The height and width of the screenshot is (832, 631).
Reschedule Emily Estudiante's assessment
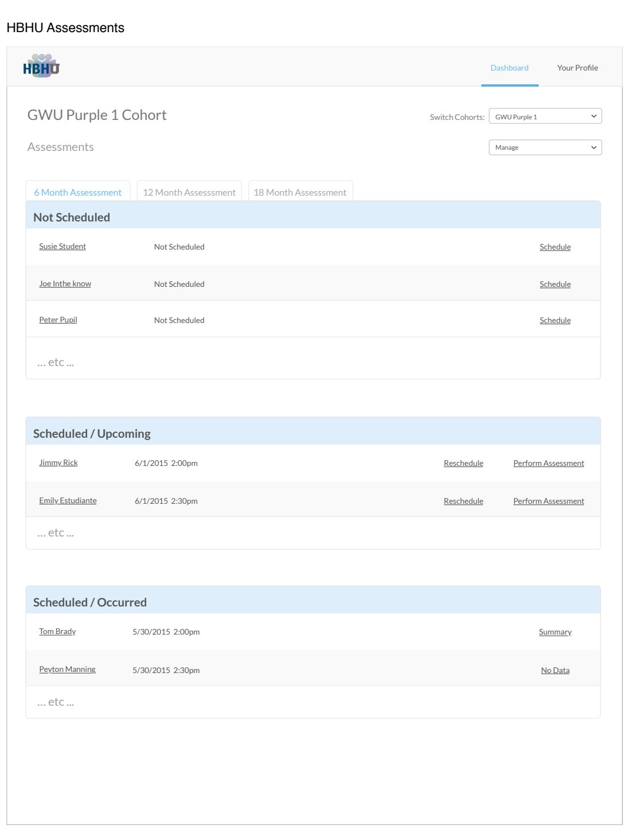(463, 501)
